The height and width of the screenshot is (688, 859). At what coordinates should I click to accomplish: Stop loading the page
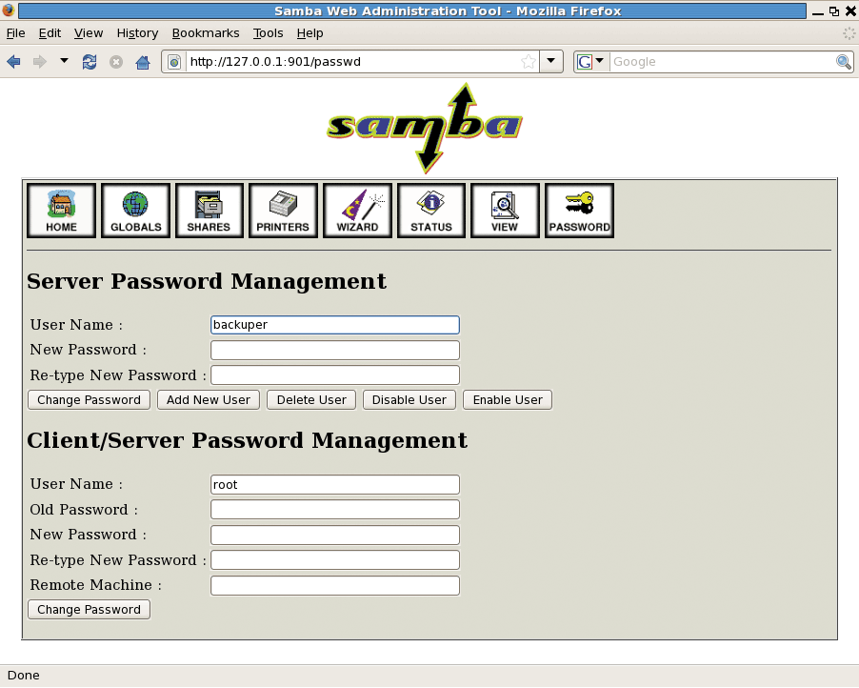coord(115,62)
